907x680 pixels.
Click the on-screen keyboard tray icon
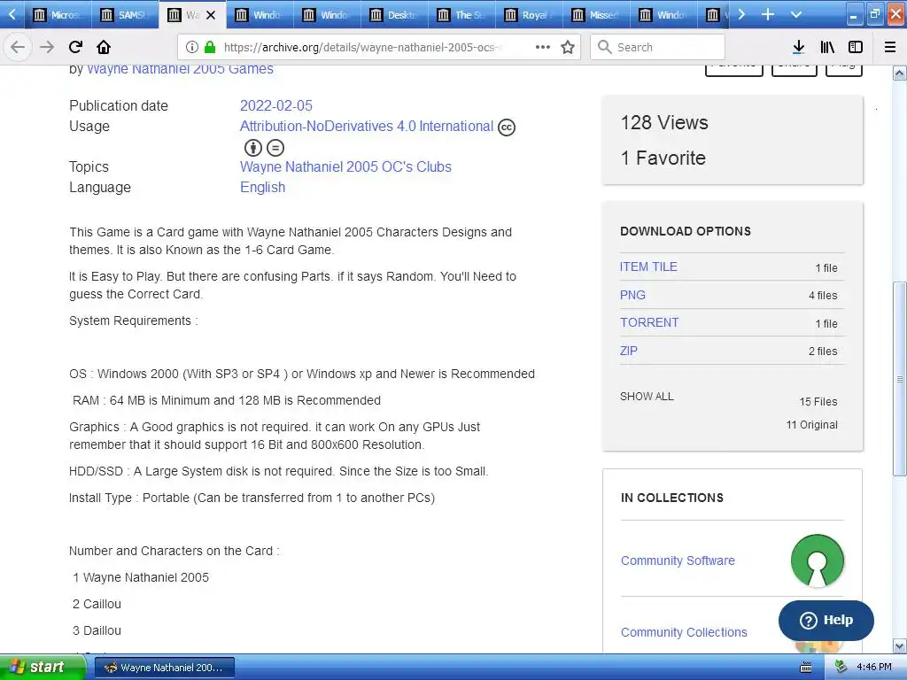point(806,668)
